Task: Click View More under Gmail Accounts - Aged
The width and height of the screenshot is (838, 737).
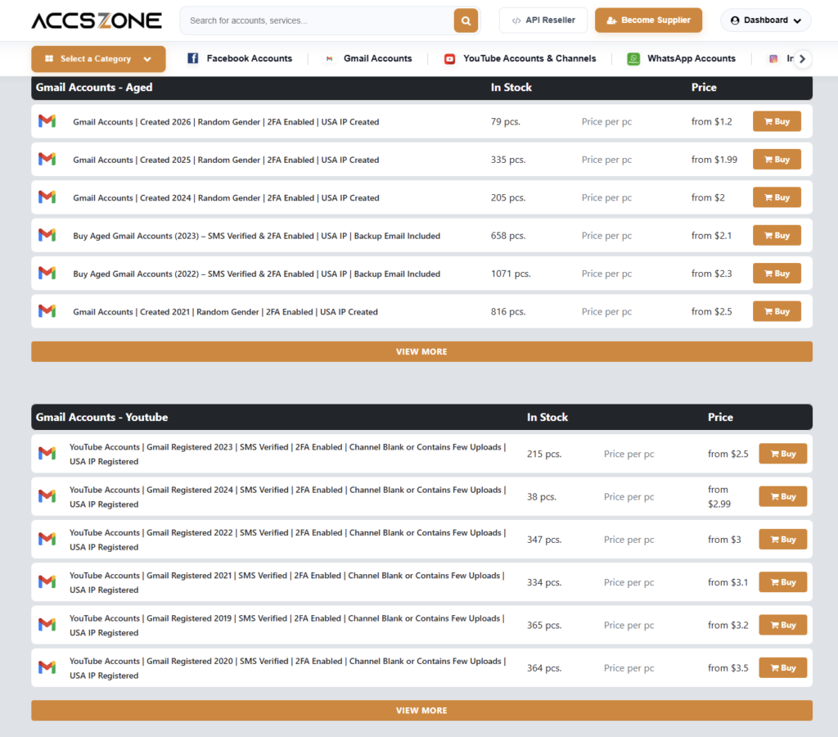Action: click(421, 351)
